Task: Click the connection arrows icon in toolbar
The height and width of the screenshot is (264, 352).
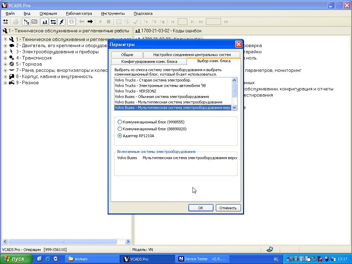Action: [x=5, y=22]
